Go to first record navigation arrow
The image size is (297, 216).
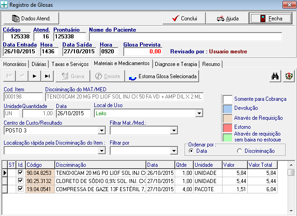[x=9, y=76]
